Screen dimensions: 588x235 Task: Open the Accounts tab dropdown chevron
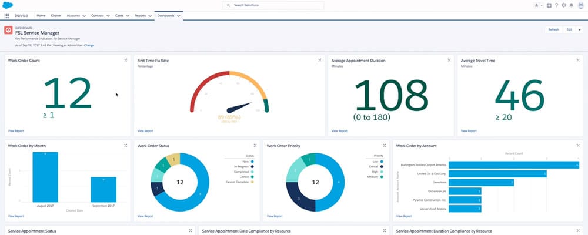[84, 16]
